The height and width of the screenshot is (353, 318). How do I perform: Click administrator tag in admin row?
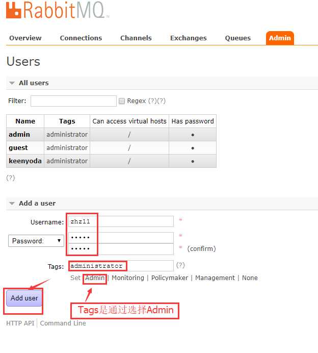point(67,134)
